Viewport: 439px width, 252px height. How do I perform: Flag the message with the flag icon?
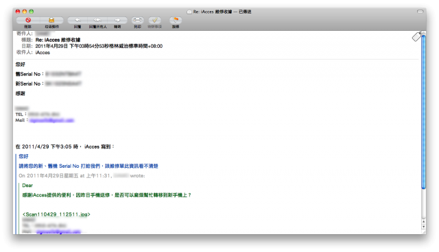pos(176,20)
